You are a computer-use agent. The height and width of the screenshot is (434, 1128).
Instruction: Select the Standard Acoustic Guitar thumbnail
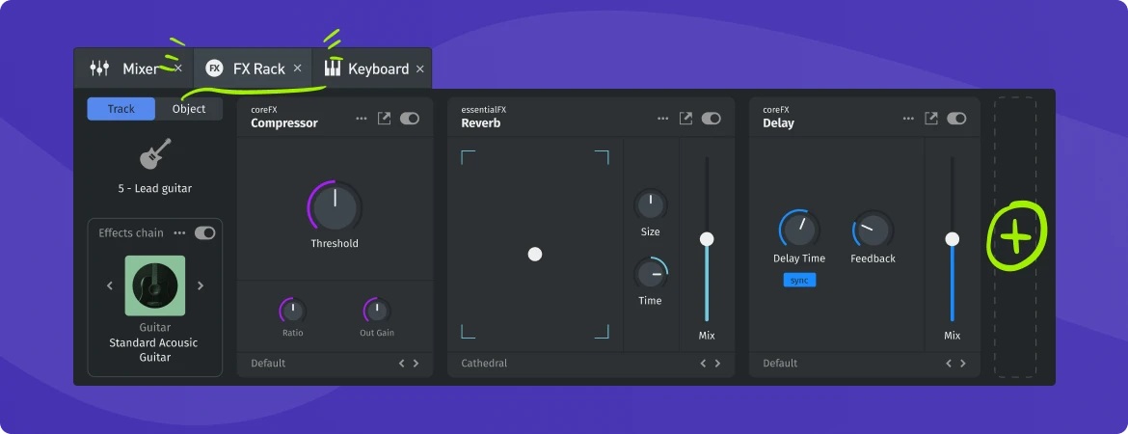[x=155, y=285]
